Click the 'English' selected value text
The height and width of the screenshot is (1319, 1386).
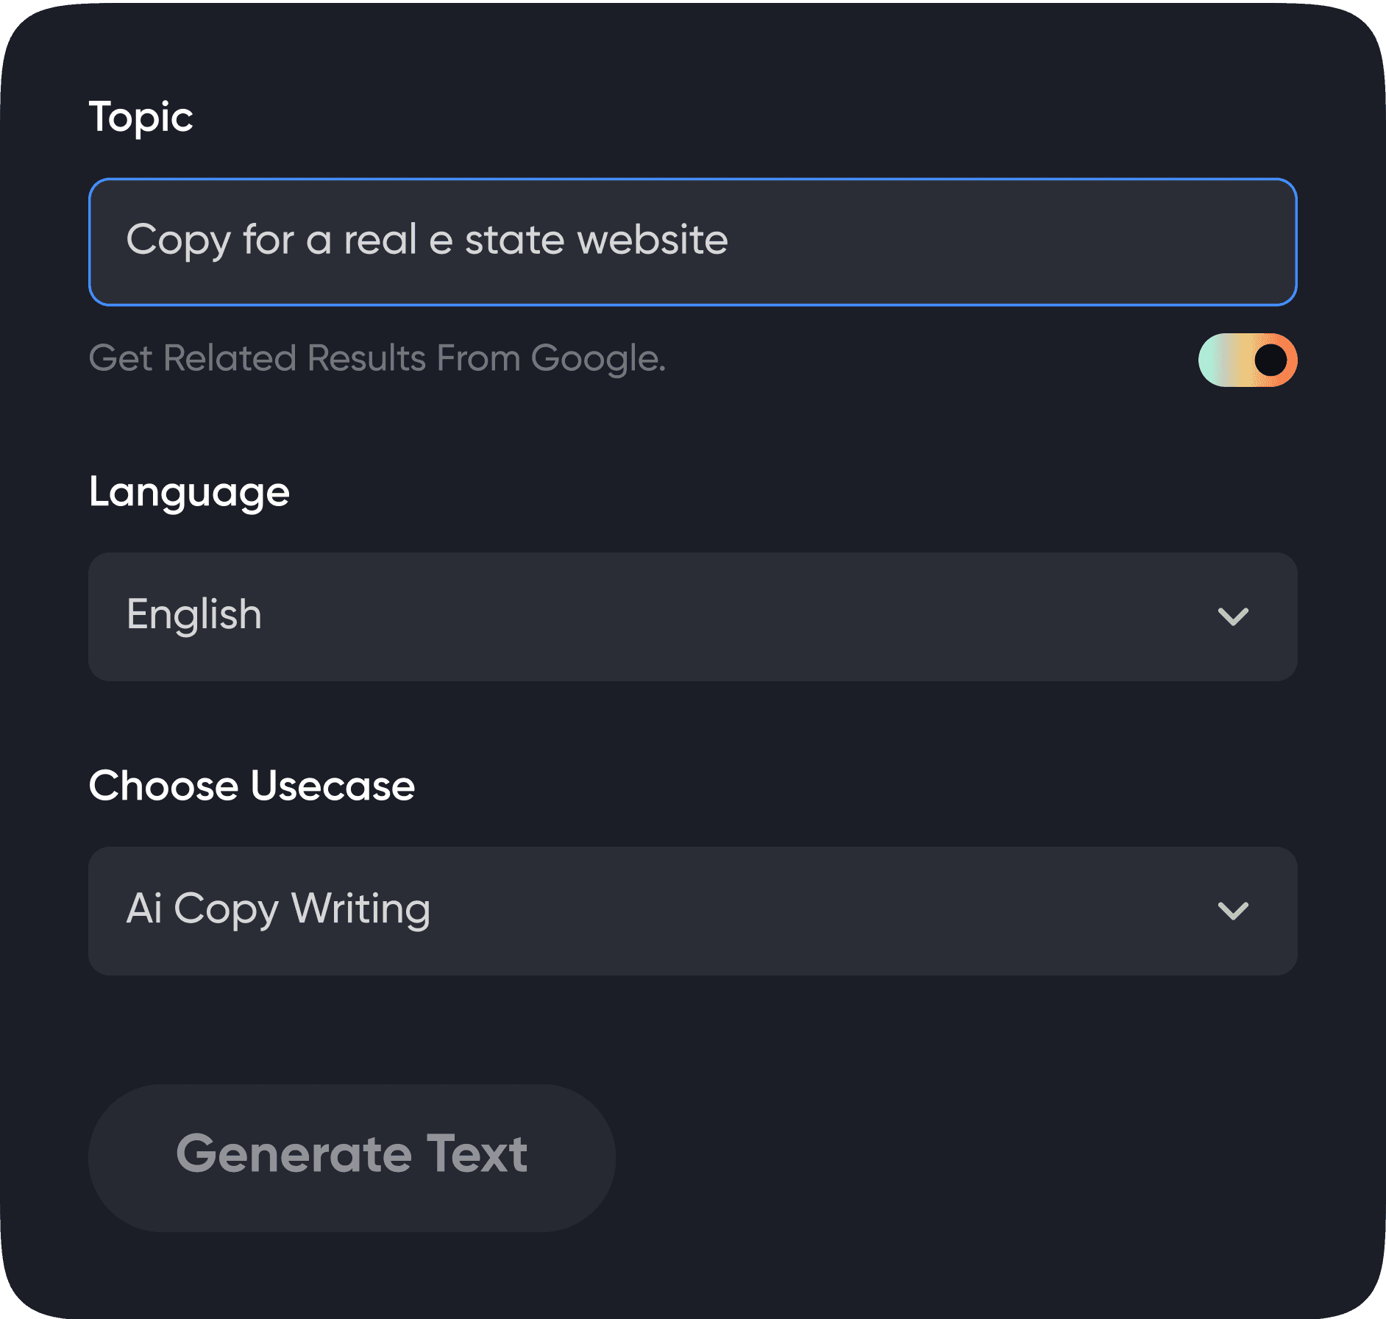(x=194, y=615)
